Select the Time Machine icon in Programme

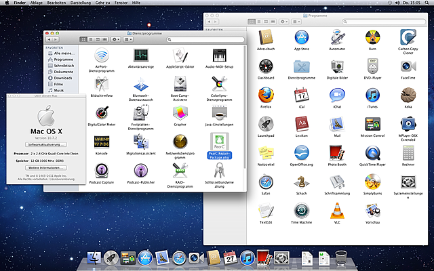(301, 211)
